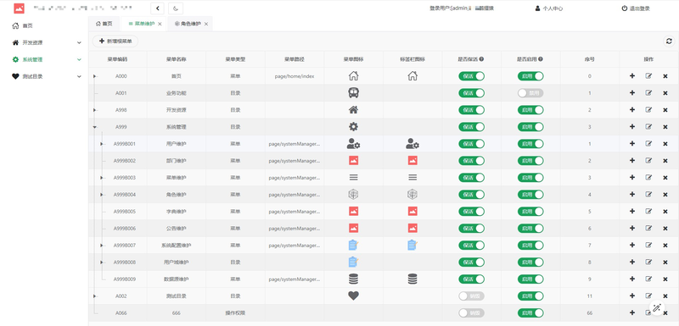679x326 pixels.
Task: Click gear menu icon in A999 row
Action: (353, 126)
